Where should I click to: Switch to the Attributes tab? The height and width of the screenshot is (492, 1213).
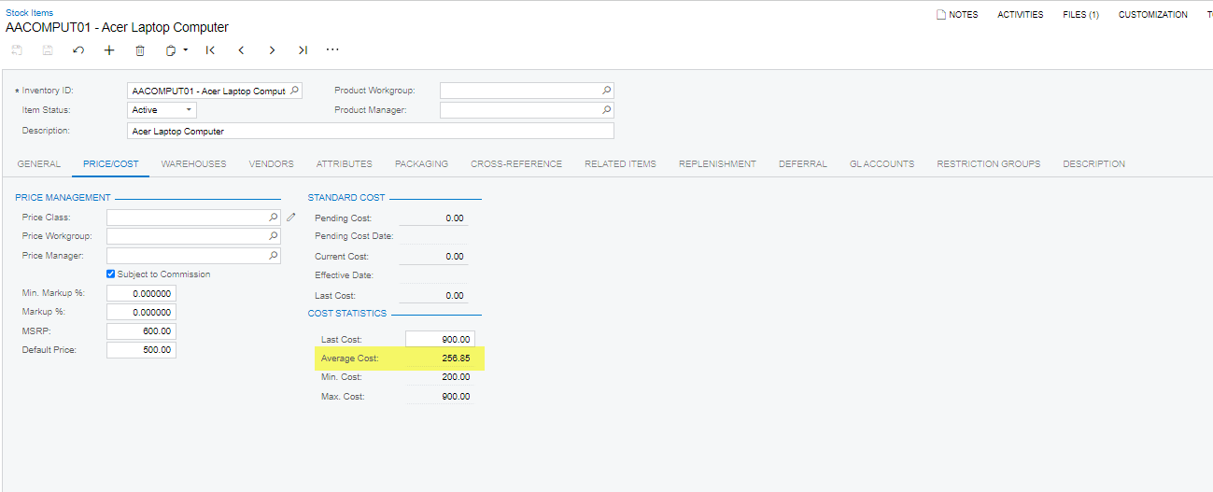[345, 163]
